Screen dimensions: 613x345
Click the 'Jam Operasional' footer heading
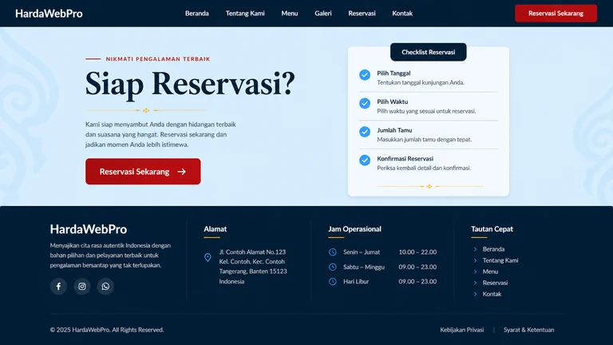coord(354,229)
